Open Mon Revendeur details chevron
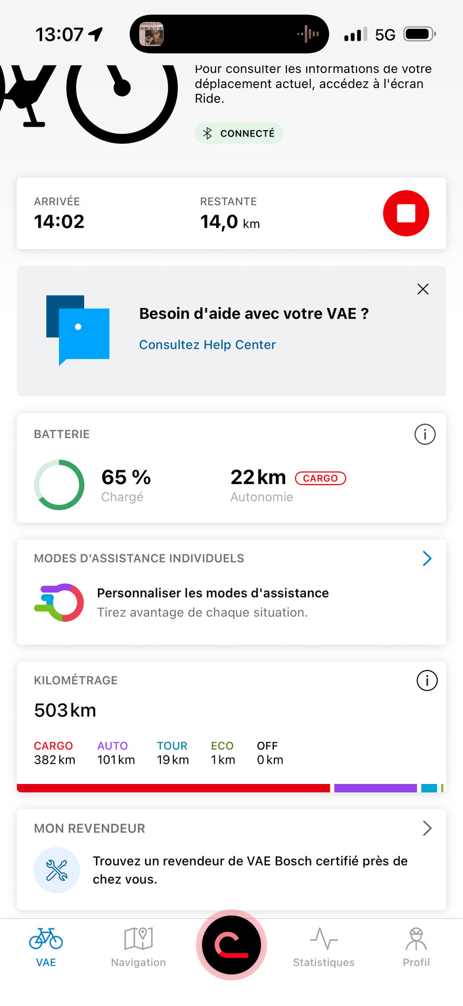Screen dimensions: 463x1006 [x=427, y=828]
